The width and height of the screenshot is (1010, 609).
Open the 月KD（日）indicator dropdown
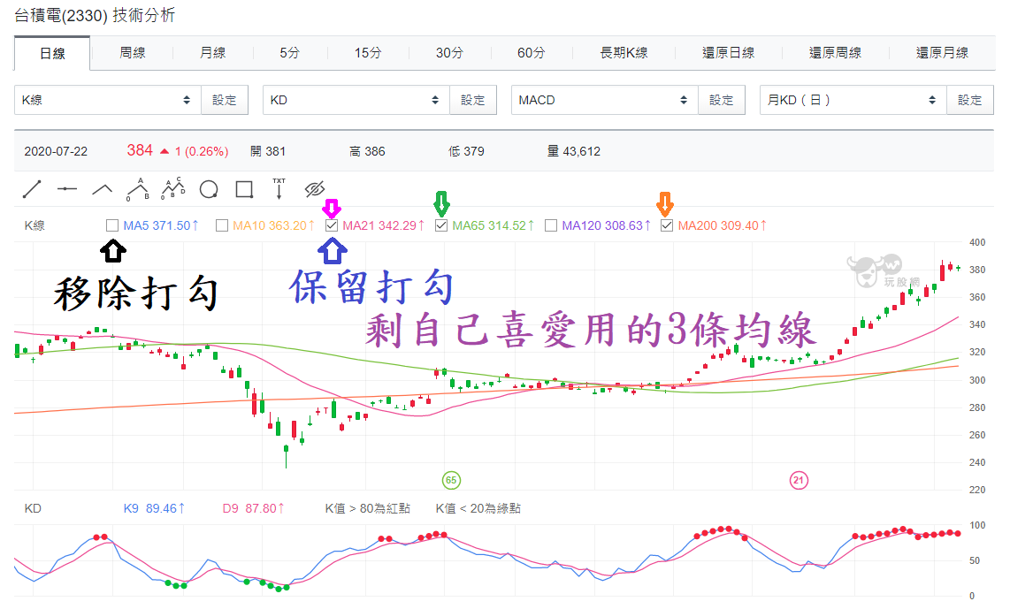[852, 100]
